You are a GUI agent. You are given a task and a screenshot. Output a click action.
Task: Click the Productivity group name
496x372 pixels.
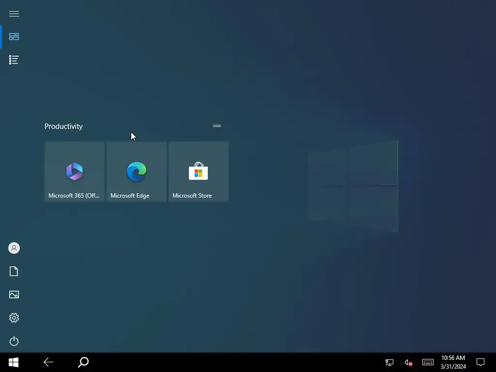[63, 126]
